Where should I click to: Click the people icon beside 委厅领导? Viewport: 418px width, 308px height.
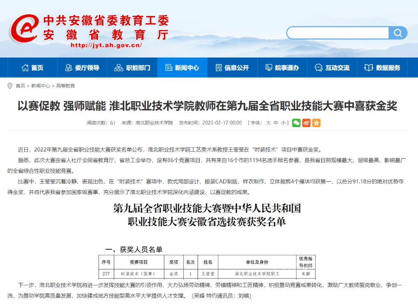69,68
